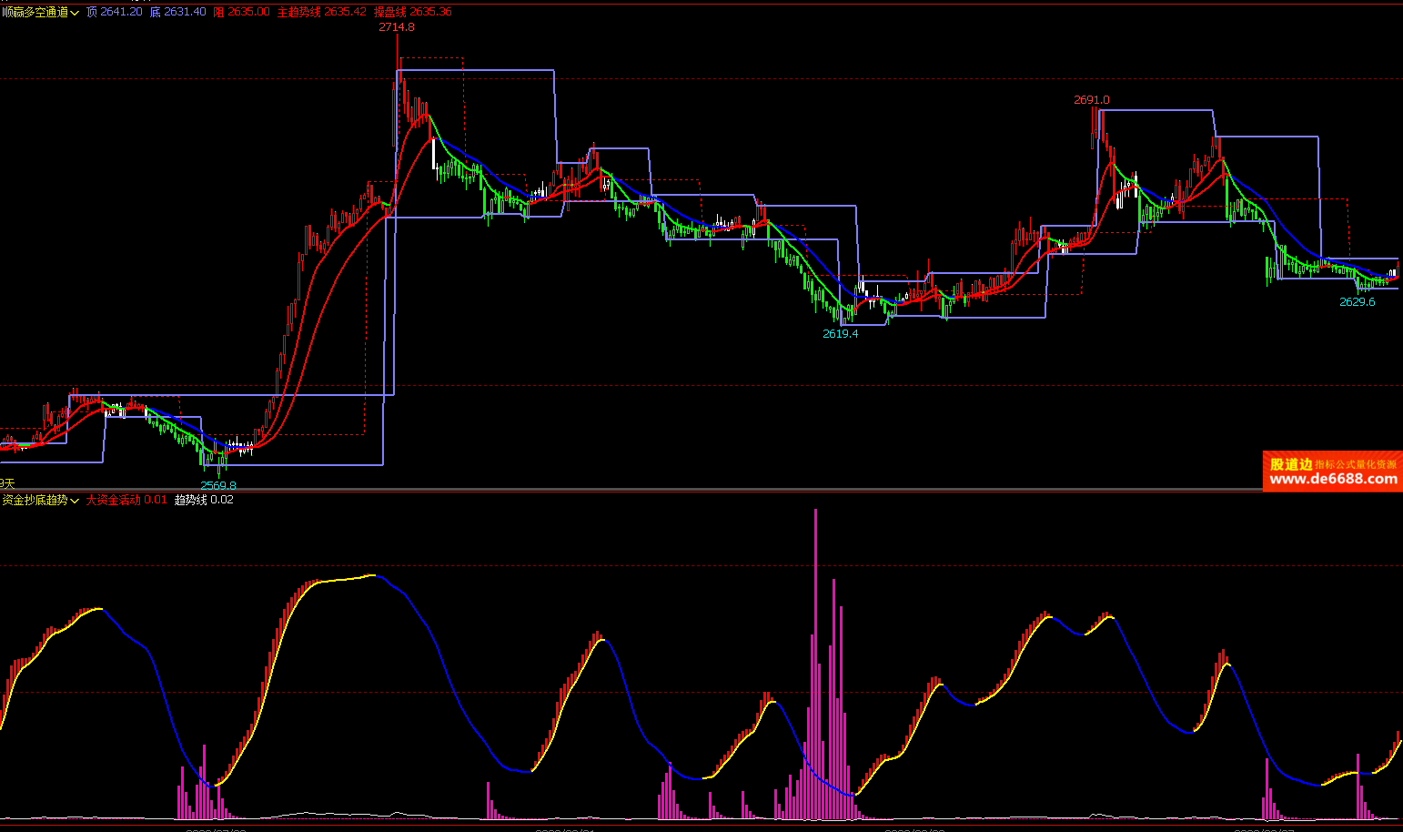This screenshot has height=832, width=1403.
Task: Select the 阻 2635.00 legend value
Action: [x=242, y=12]
